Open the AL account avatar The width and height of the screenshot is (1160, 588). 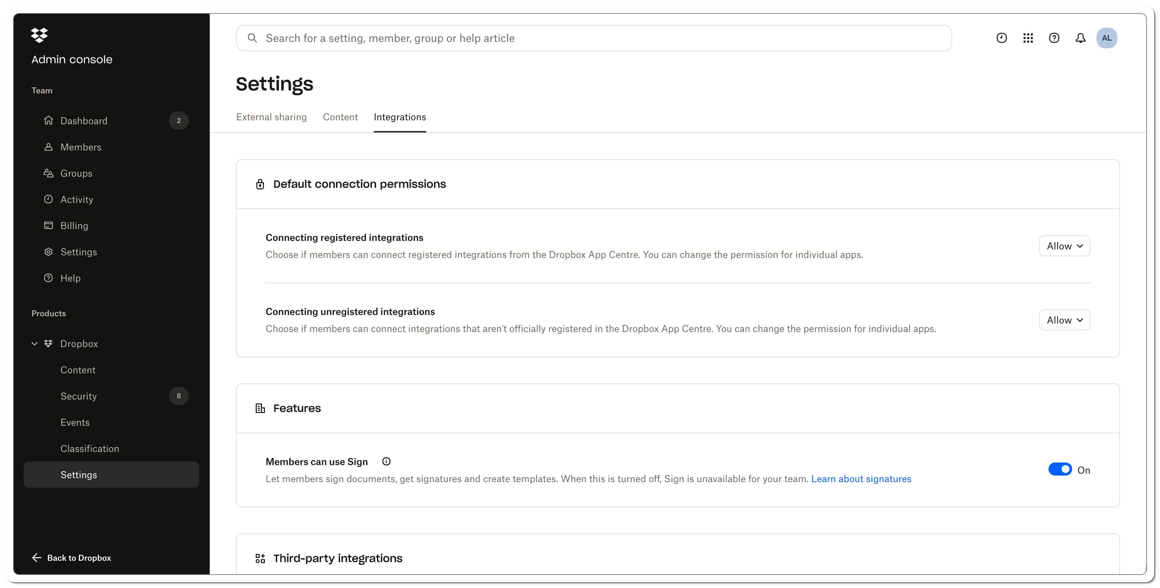[1107, 38]
